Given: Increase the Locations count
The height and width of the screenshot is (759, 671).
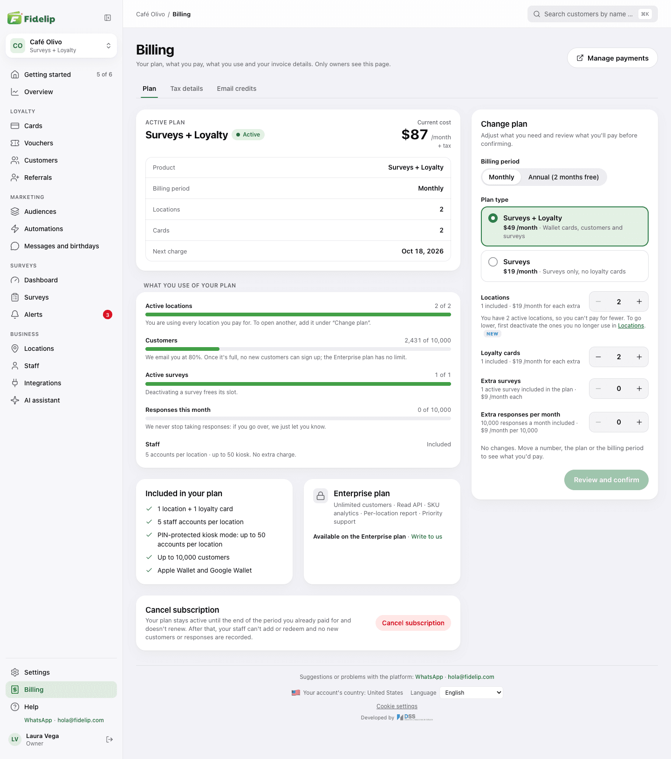Looking at the screenshot, I should (639, 301).
